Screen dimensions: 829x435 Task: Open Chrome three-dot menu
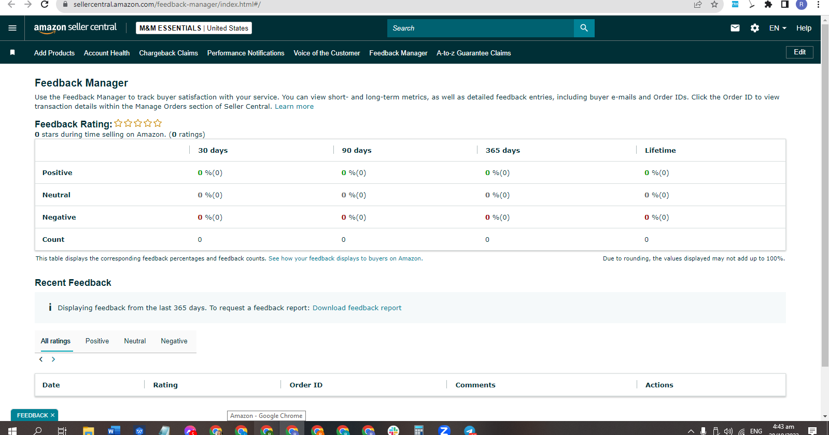click(x=818, y=4)
